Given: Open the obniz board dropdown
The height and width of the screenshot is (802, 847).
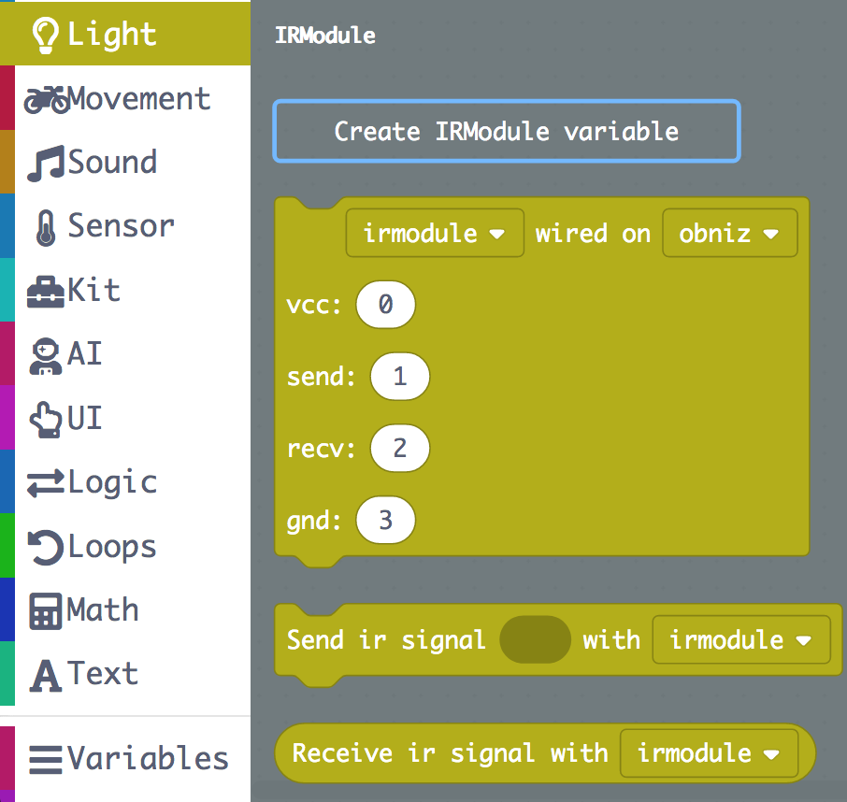Looking at the screenshot, I should coord(729,233).
